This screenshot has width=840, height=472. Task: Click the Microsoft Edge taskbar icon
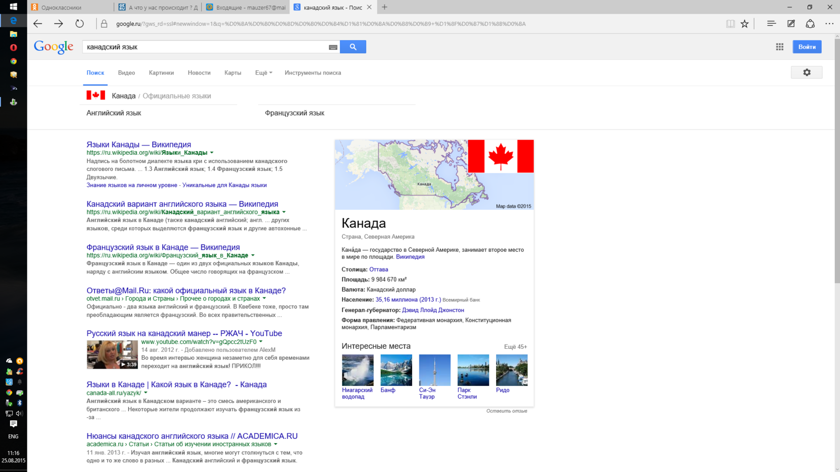[x=14, y=20]
